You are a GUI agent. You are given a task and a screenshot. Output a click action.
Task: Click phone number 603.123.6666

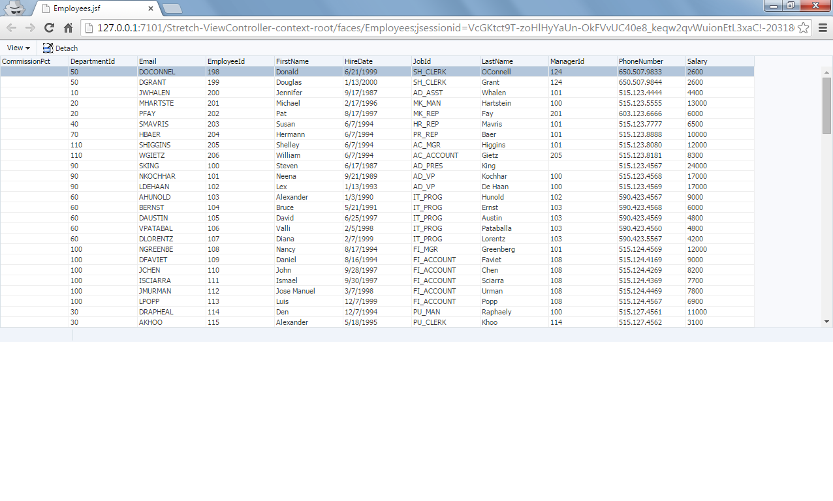(640, 114)
